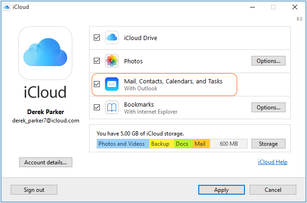
Task: Click the yellow Backup storage segment
Action: (161, 144)
